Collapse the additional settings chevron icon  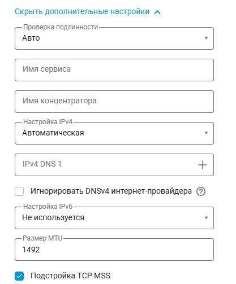pyautogui.click(x=157, y=12)
